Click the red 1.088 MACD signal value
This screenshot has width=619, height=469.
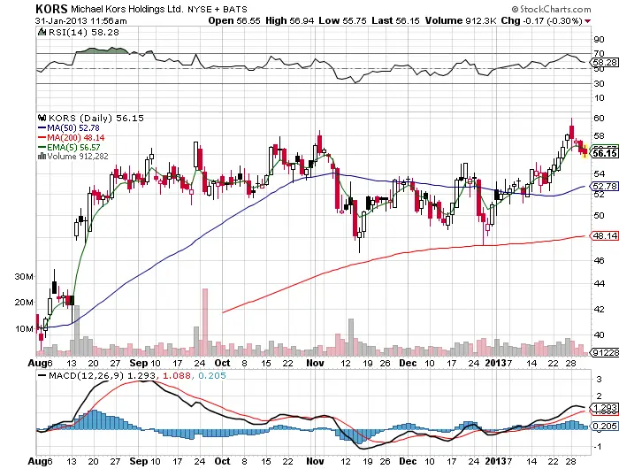tap(177, 375)
